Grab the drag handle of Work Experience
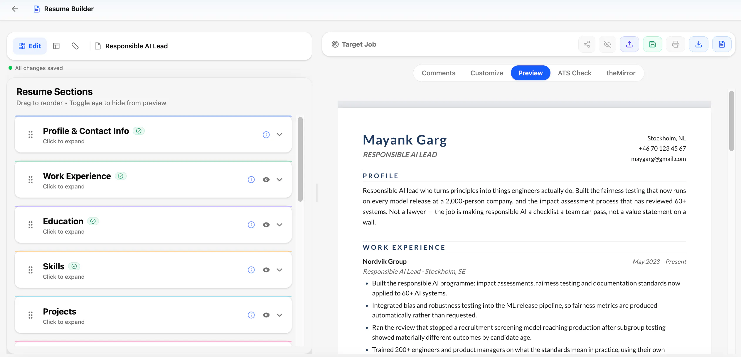 pos(31,180)
